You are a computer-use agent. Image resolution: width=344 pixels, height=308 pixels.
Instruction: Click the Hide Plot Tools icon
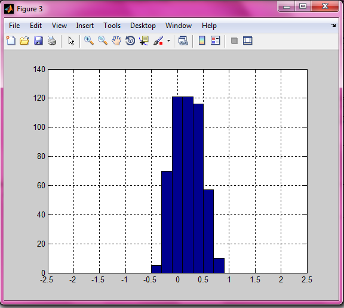[234, 41]
